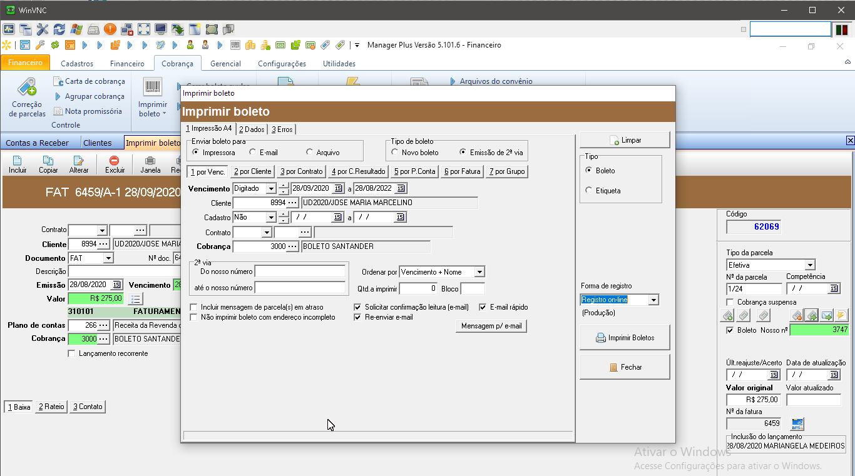Screen dimensions: 855x476
Task: Click the Alterar toolbar icon
Action: pos(79,161)
